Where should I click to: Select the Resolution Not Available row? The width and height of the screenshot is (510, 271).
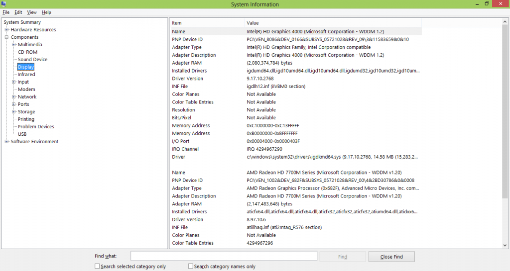pos(296,110)
